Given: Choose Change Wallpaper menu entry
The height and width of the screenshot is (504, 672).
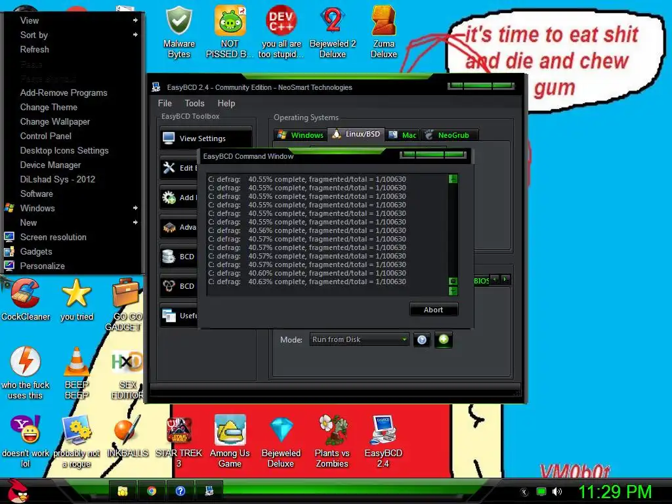Looking at the screenshot, I should click(x=73, y=121).
